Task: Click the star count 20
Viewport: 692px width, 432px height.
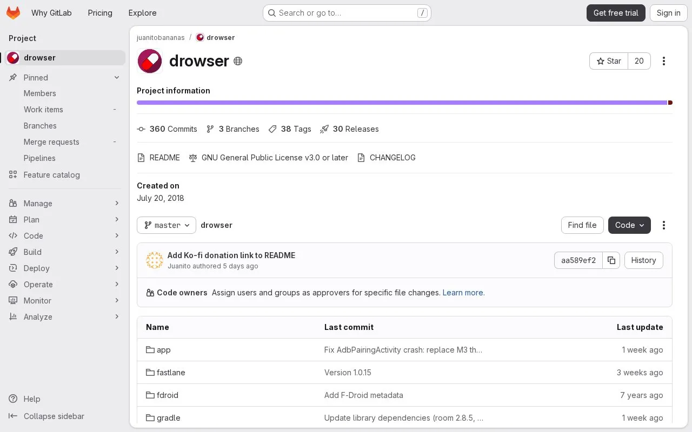Action: 639,61
